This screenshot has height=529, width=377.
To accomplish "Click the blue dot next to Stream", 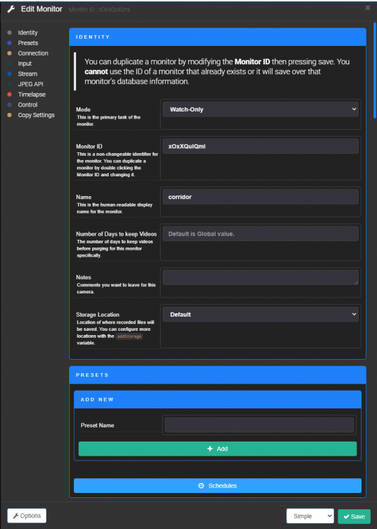I will pyautogui.click(x=9, y=74).
